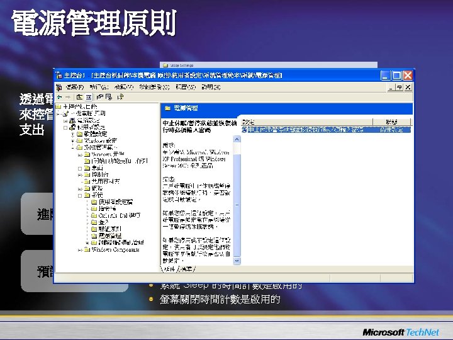This screenshot has width=453, height=340.
Task: Click the document icon left of 檔案 menu
Action: (x=59, y=87)
